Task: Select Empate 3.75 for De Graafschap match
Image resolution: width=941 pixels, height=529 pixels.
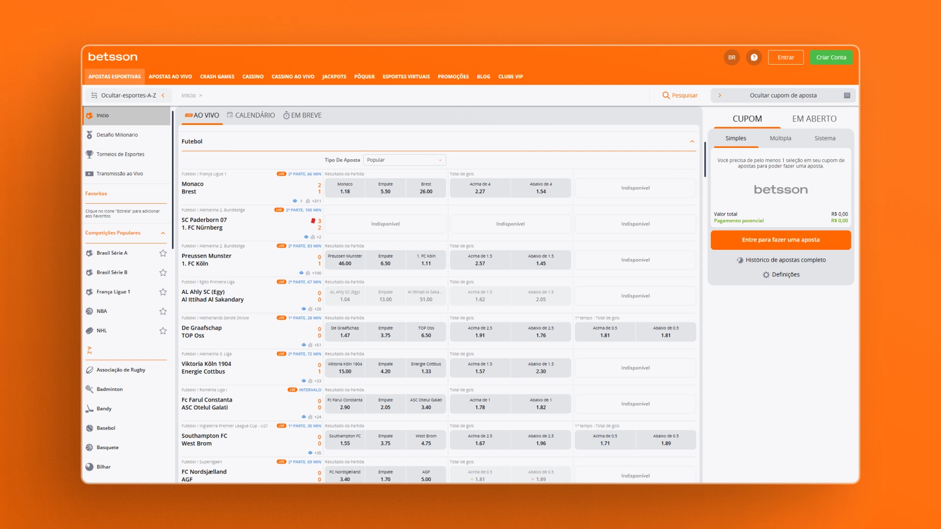Action: pyautogui.click(x=386, y=332)
